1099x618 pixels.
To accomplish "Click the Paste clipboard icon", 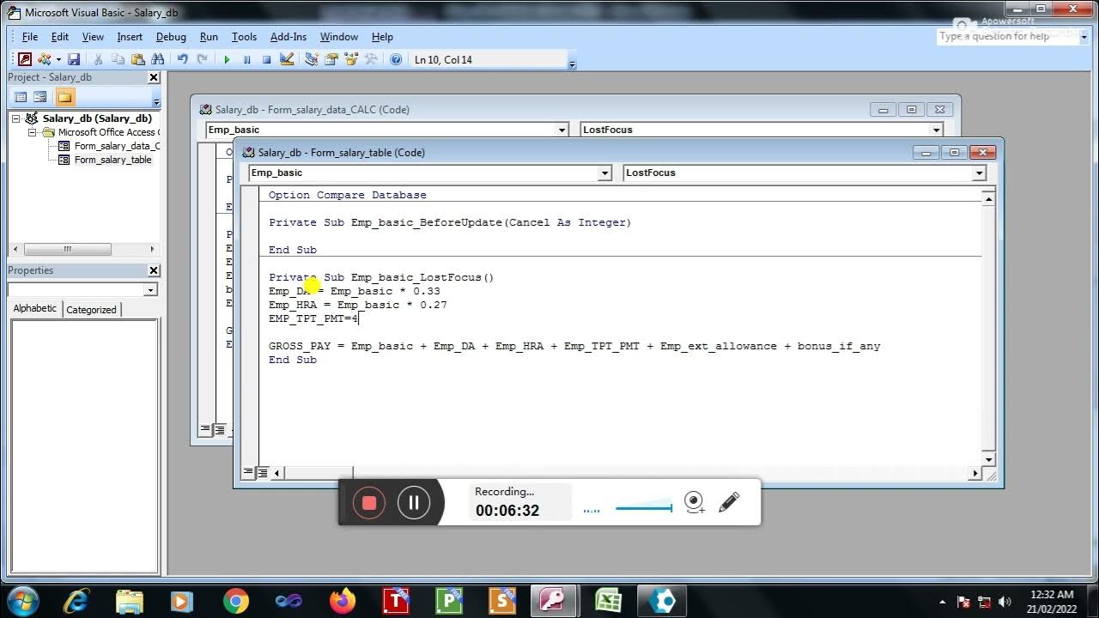I will (137, 59).
